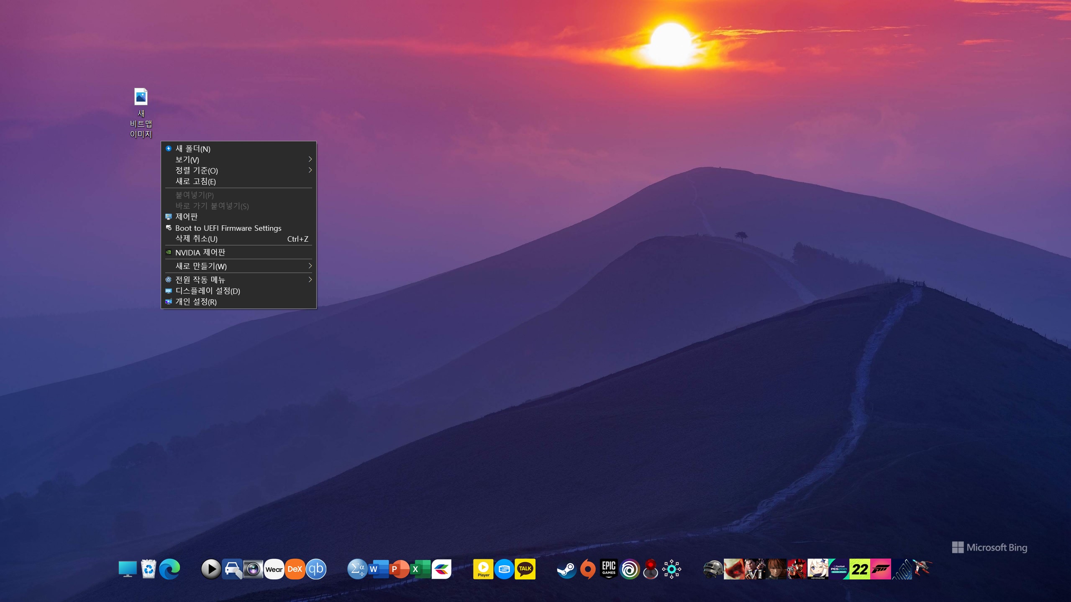Open the red joystick arcade icon
This screenshot has width=1071, height=602.
click(x=651, y=569)
